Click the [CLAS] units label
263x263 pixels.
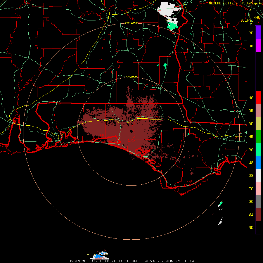coord(247,20)
